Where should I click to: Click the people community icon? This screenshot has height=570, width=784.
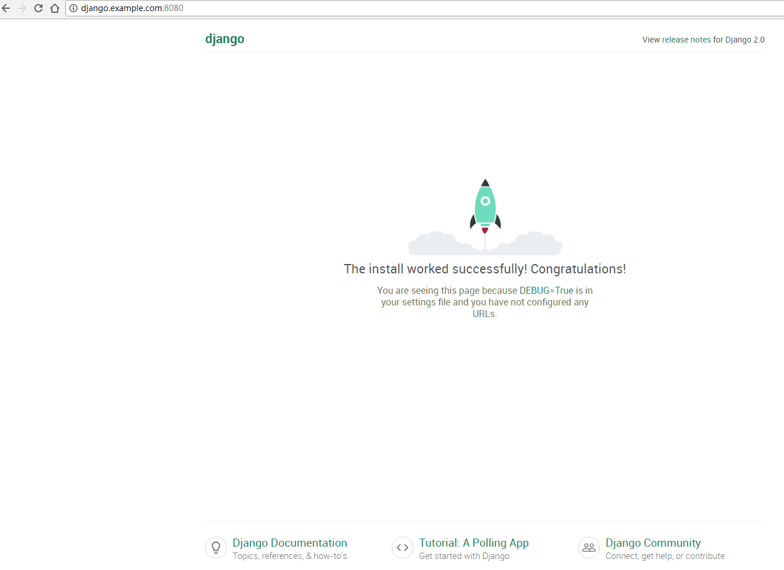589,548
